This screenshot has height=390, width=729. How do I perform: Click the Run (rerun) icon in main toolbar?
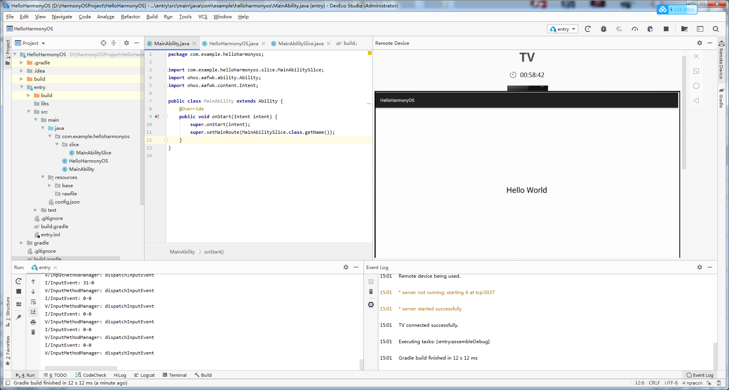pyautogui.click(x=588, y=29)
